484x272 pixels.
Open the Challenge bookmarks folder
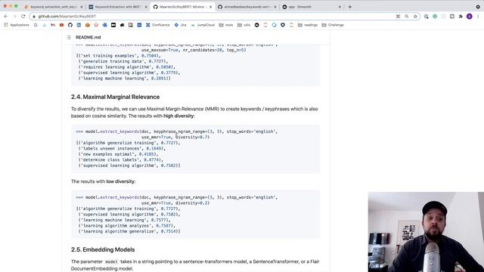333,25
